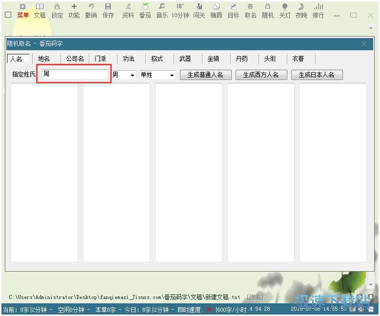Image resolution: width=380 pixels, height=316 pixels.
Task: Switch to the 公司名 tab
Action: pos(75,59)
